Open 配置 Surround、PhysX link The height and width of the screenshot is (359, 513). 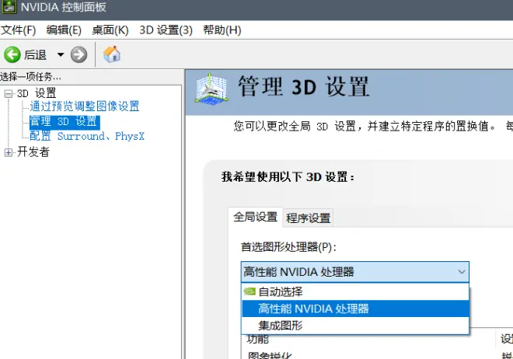(x=87, y=136)
